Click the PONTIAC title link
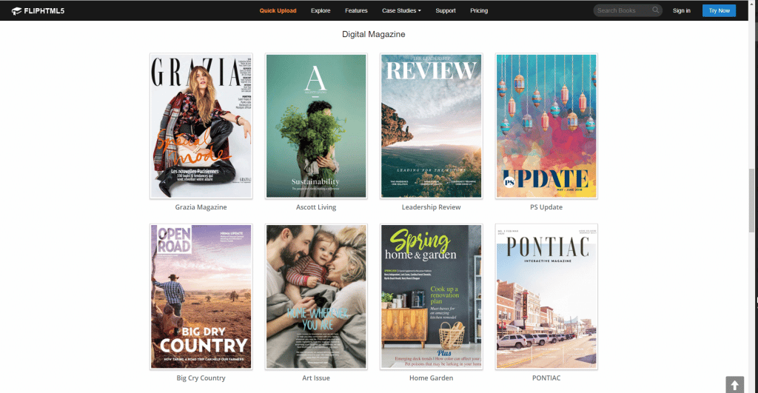 (546, 378)
